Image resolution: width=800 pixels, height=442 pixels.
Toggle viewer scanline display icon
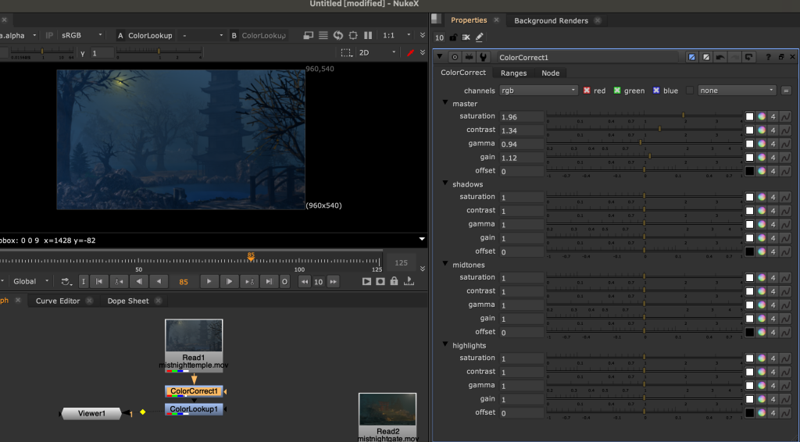[x=323, y=35]
